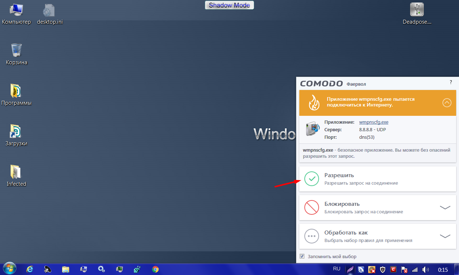Expand the Обработать как options chevron
This screenshot has height=275, width=459.
[x=445, y=236]
